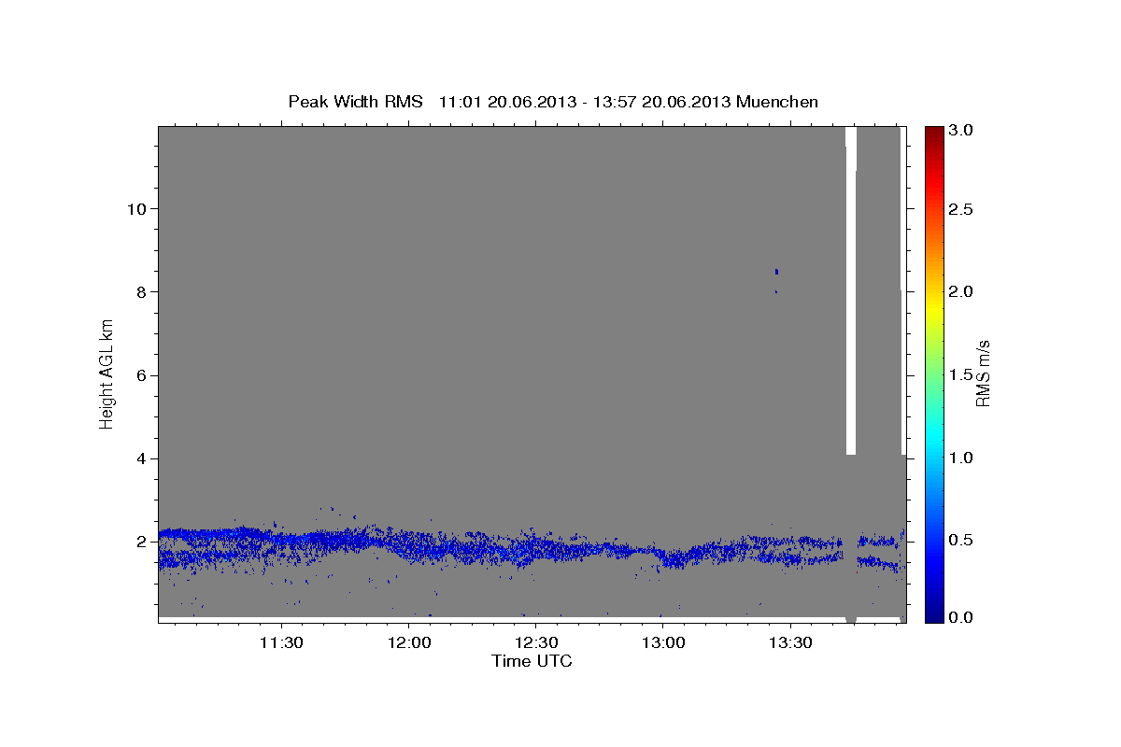
Task: Click the blue cloud layer above 13:00
Action: [x=671, y=558]
